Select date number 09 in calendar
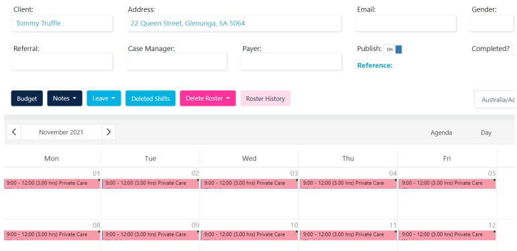 coord(195,226)
